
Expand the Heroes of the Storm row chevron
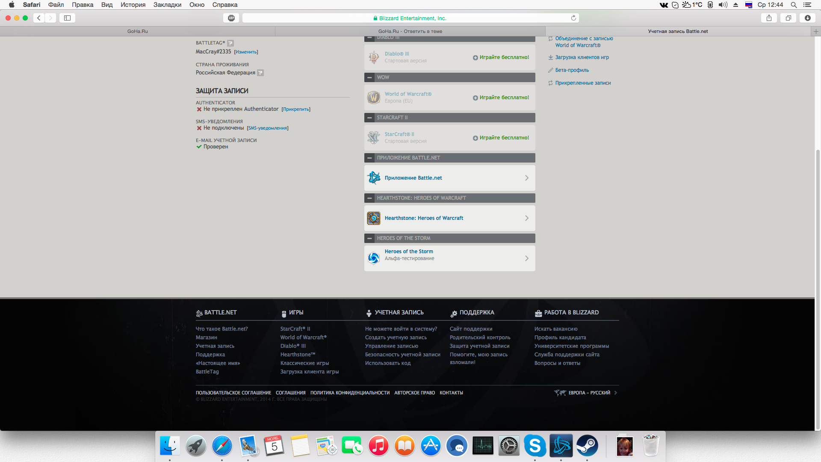[x=526, y=258]
